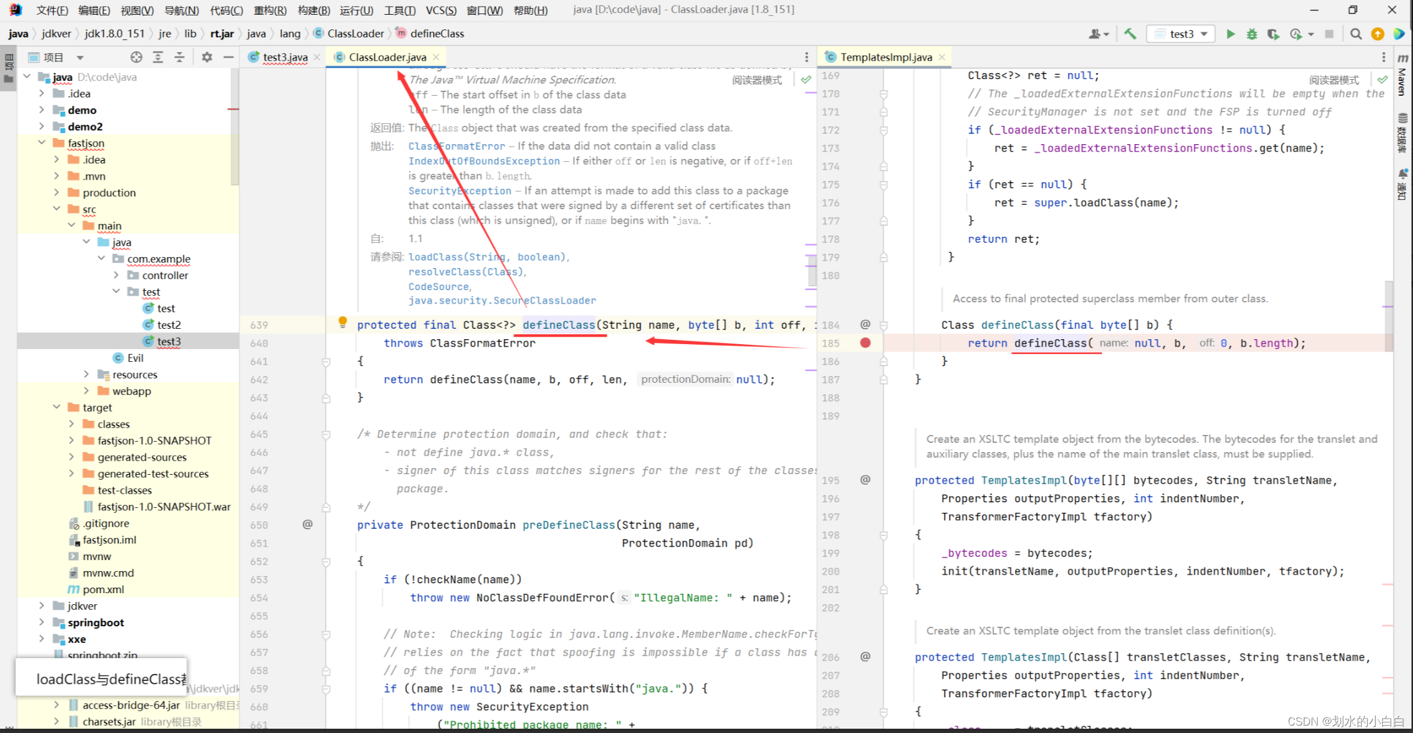1413x733 pixels.
Task: Toggle the breakpoint at line 185
Action: 865,343
